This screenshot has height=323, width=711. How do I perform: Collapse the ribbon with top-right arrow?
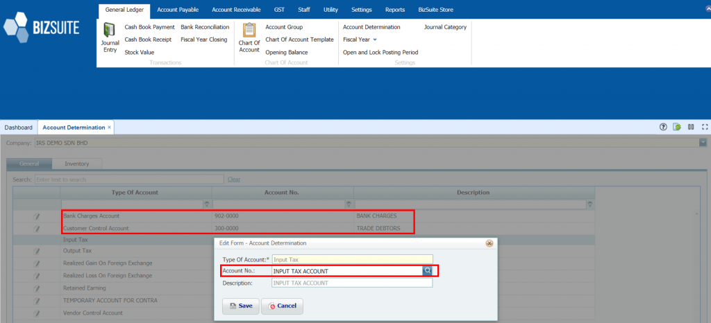(709, 8)
